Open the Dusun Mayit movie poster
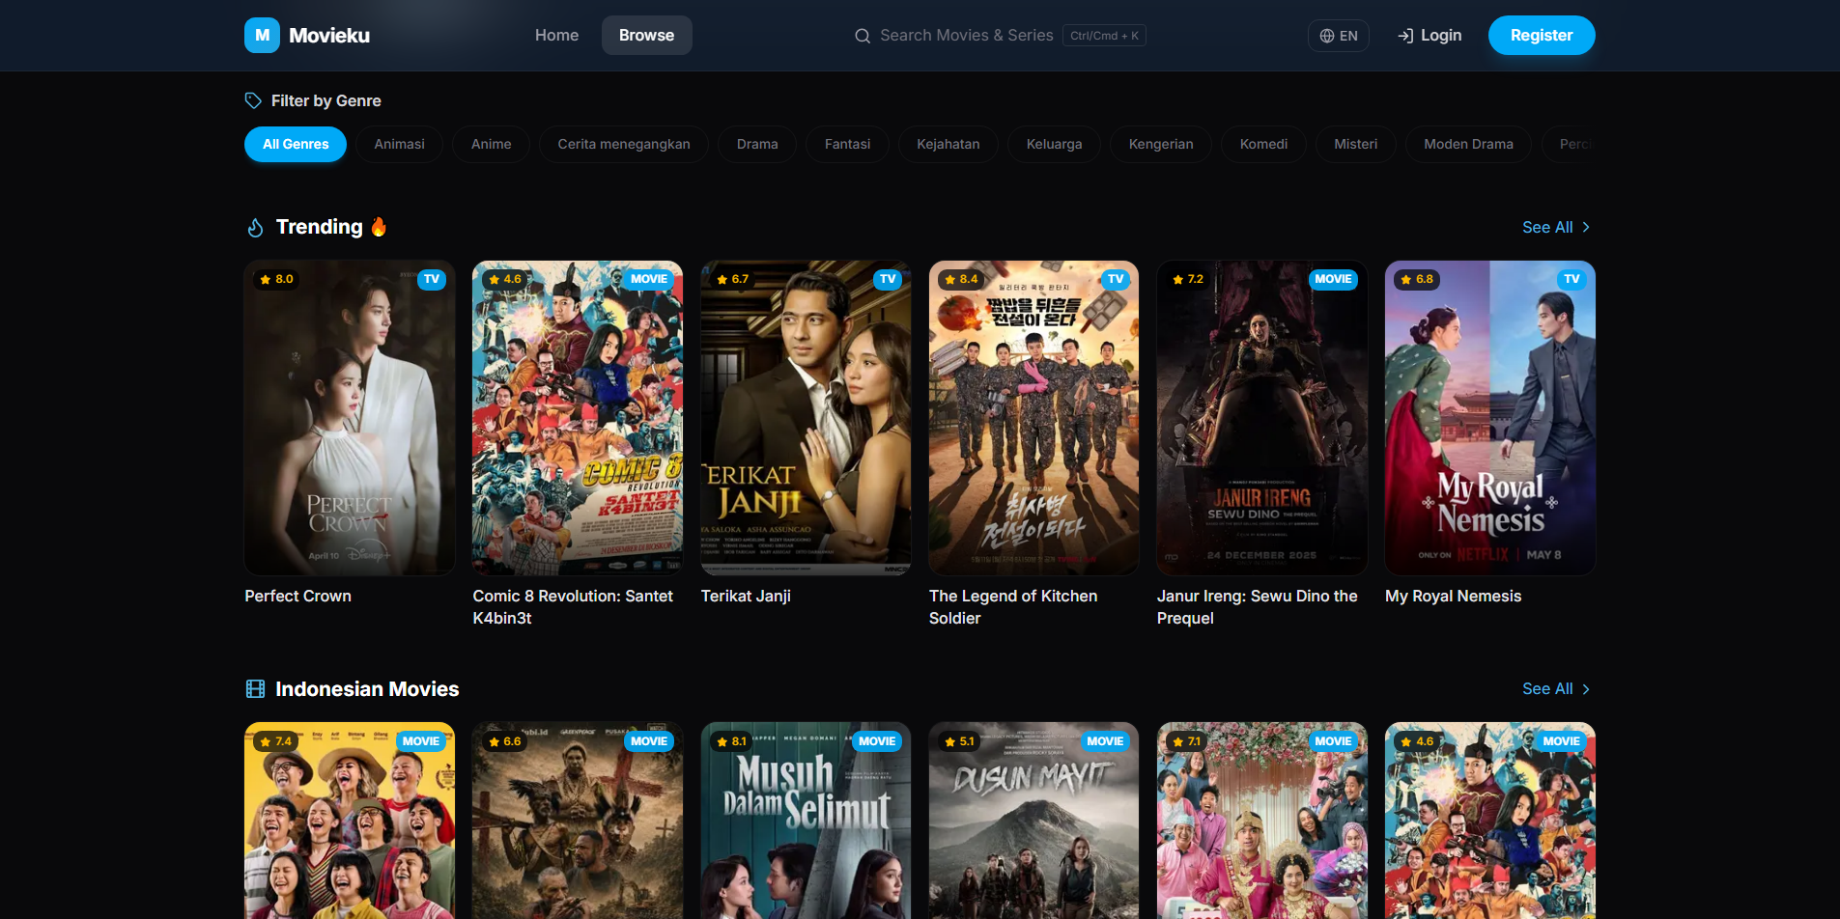The image size is (1840, 919). tap(1033, 821)
